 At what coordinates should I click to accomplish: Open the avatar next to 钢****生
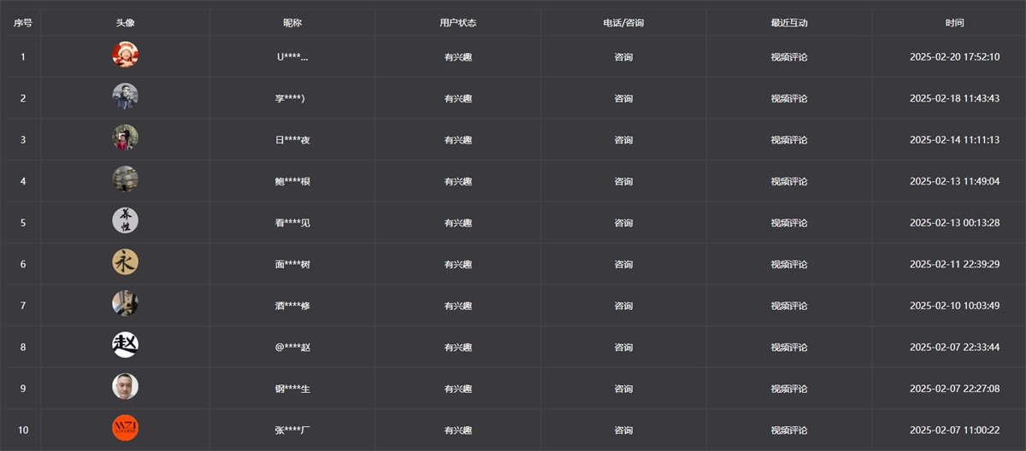pyautogui.click(x=125, y=387)
